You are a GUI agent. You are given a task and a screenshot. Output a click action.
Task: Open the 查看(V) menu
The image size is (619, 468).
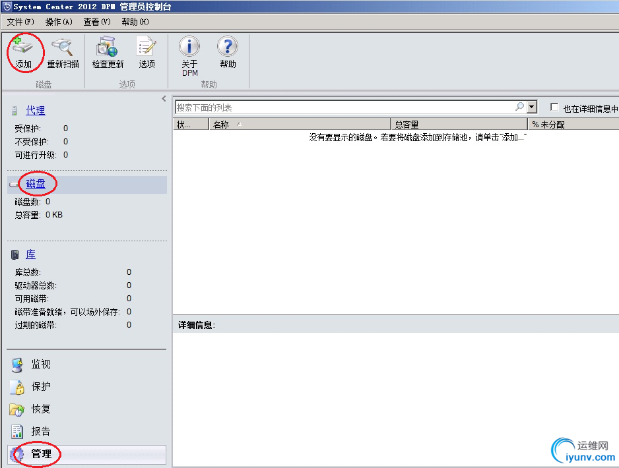tap(97, 22)
